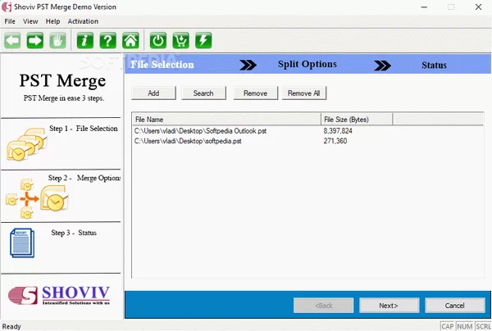Select the Status step header
This screenshot has width=492, height=331.
coord(434,66)
